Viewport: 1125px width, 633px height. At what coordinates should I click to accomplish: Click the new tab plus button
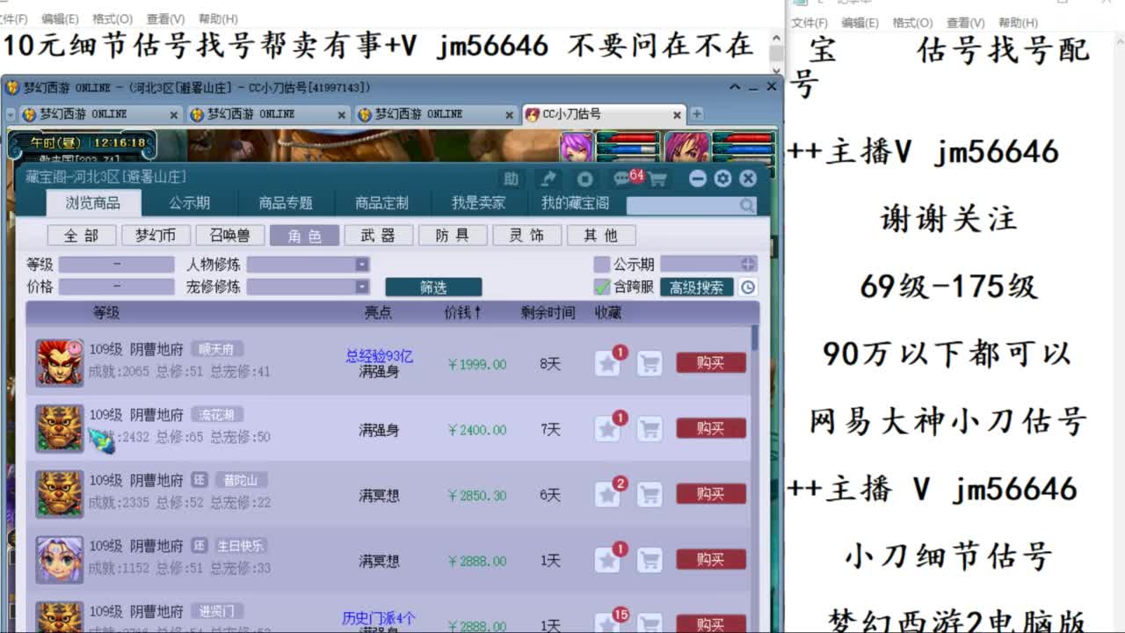click(696, 114)
